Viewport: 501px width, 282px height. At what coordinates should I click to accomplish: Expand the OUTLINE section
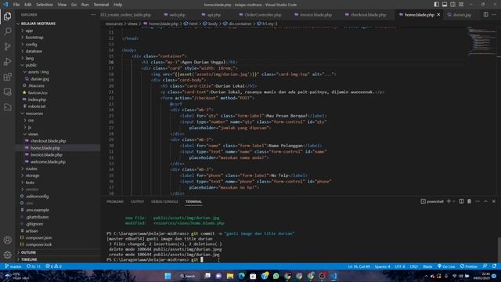tap(28, 252)
